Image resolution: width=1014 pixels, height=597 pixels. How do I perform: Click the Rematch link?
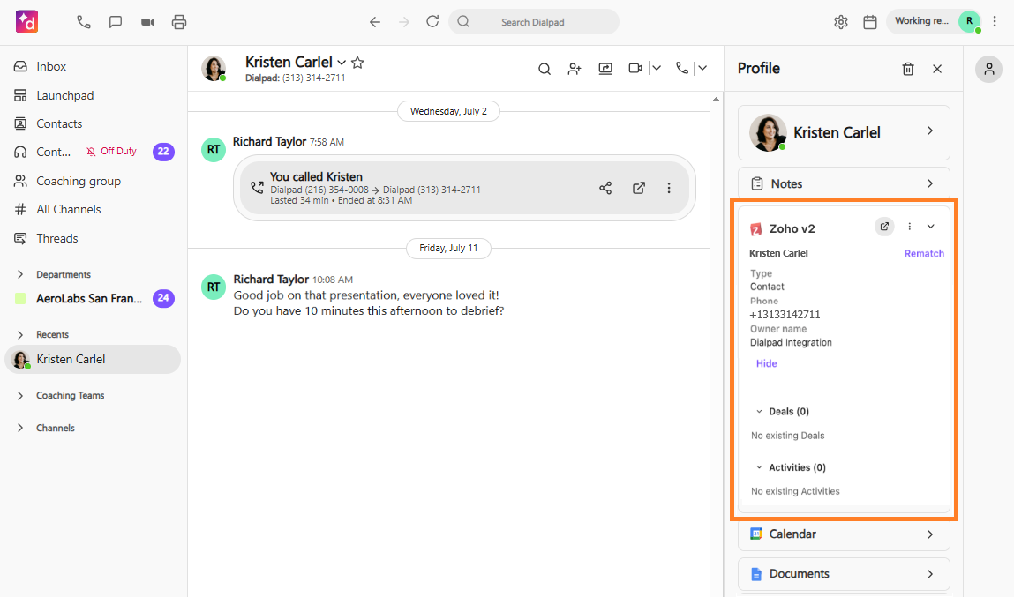[x=924, y=254]
